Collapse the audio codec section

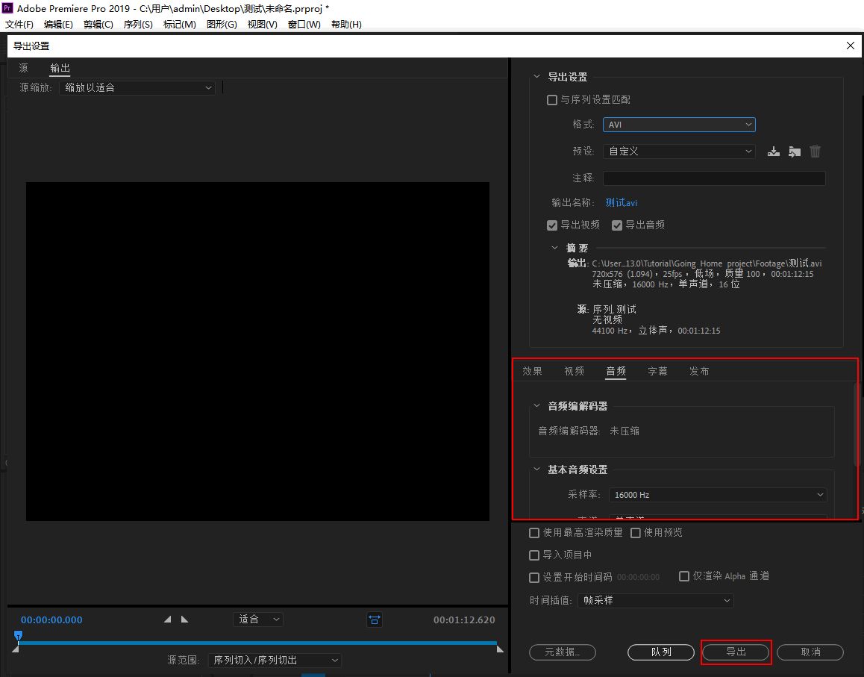pyautogui.click(x=536, y=406)
